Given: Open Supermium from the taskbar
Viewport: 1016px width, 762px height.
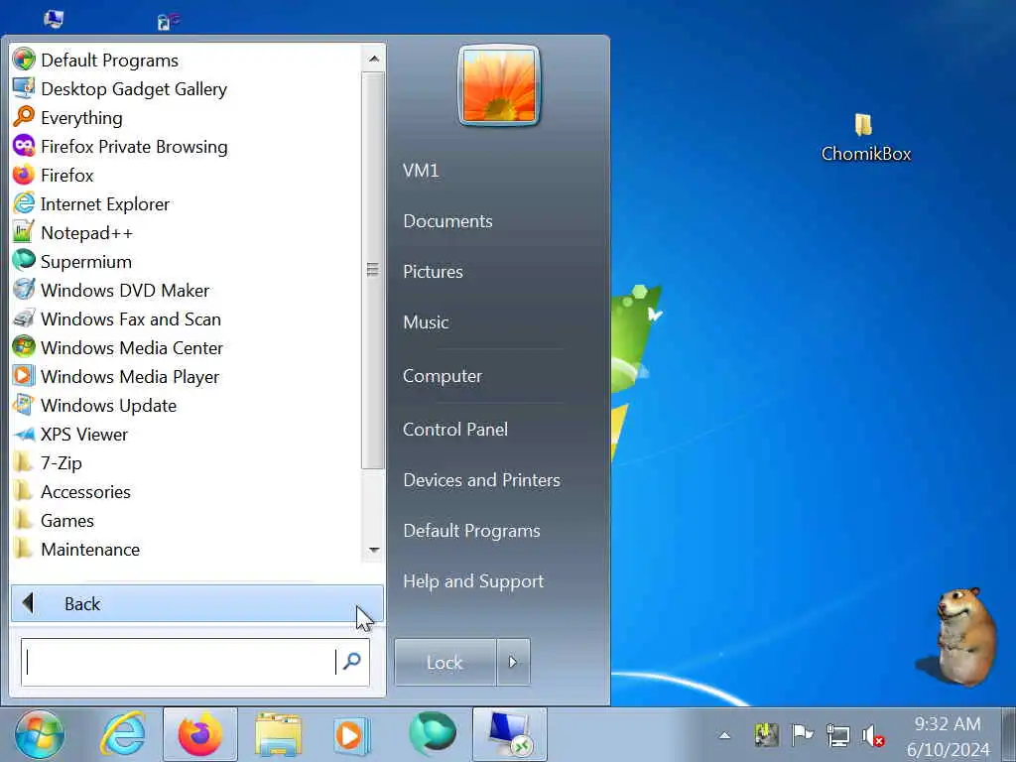Looking at the screenshot, I should 433,733.
